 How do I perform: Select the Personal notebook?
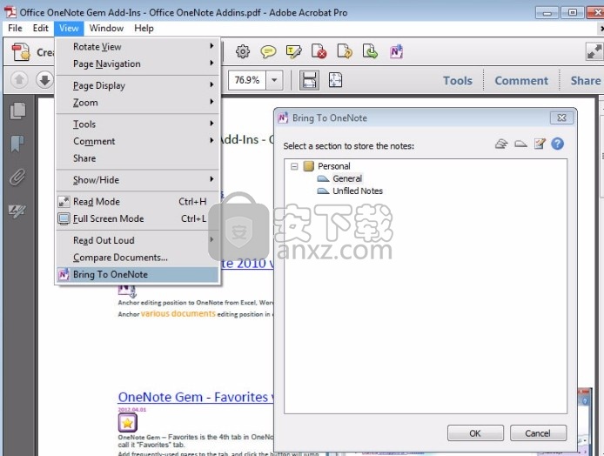[x=334, y=166]
